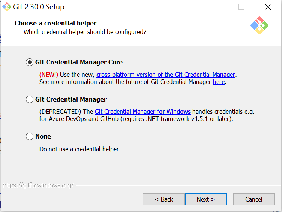
Task: Minimize the Git Setup window
Action: (x=215, y=7)
